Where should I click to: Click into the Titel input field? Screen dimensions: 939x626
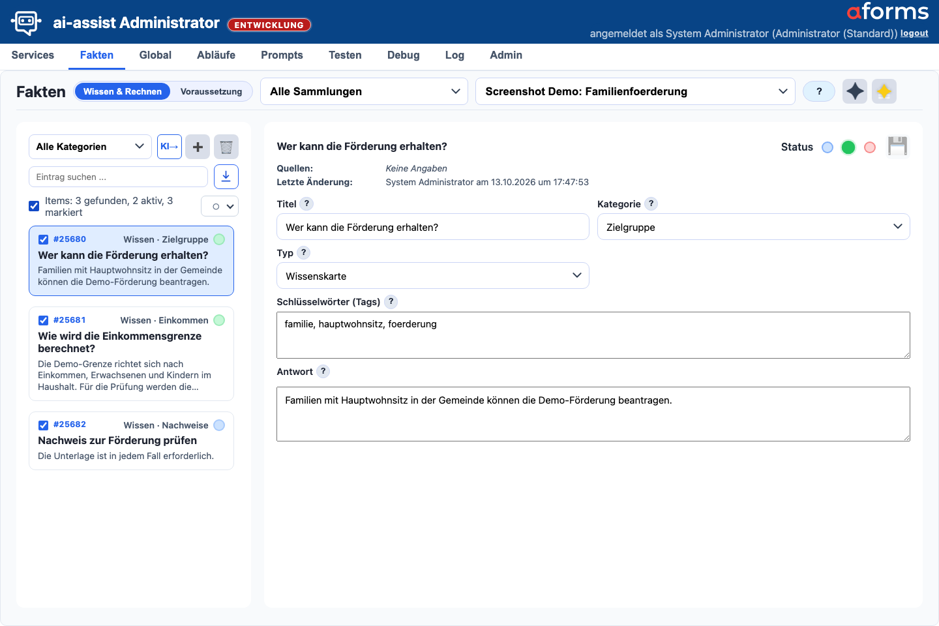433,227
